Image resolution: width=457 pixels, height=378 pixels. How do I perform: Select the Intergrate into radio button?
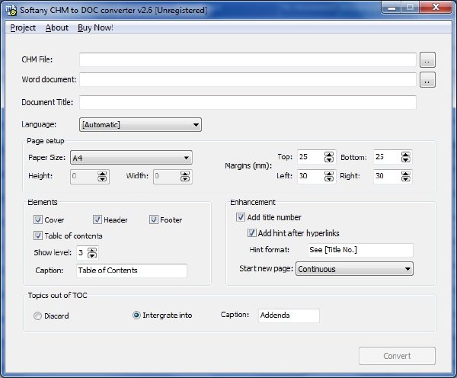[136, 316]
